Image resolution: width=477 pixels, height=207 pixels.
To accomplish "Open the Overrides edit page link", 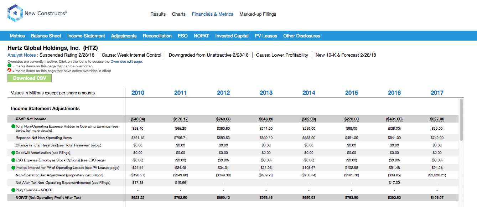I will (x=126, y=62).
